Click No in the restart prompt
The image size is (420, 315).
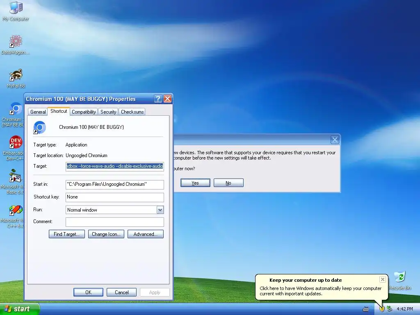pos(228,183)
